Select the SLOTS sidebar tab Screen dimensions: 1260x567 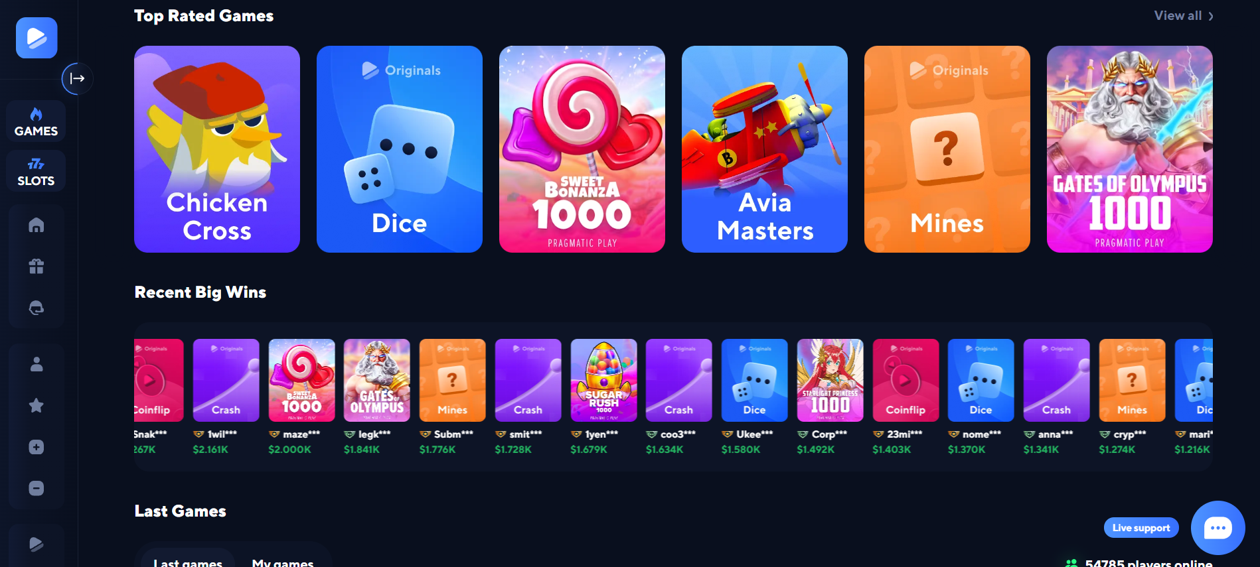coord(37,171)
